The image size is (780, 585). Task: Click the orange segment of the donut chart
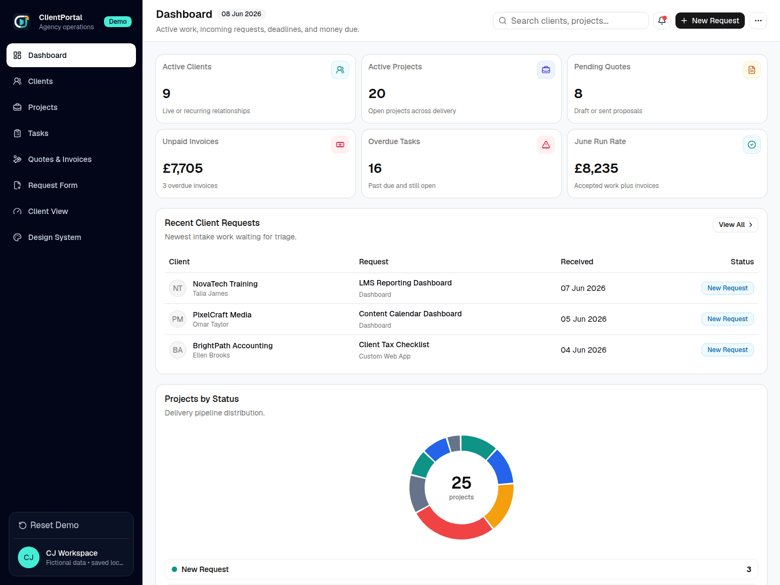click(x=502, y=505)
